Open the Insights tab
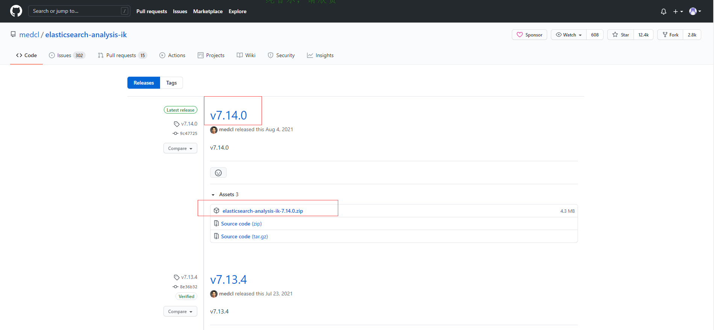714x330 pixels. click(320, 55)
